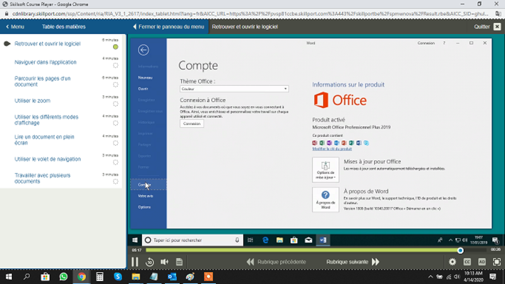Screen dimensions: 505x284
Task: Click the Chrome address bar URL
Action: pyautogui.click(x=250, y=14)
